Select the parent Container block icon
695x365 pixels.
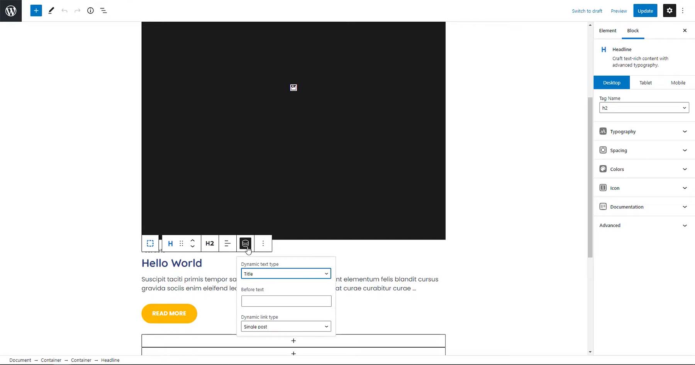[x=150, y=243]
